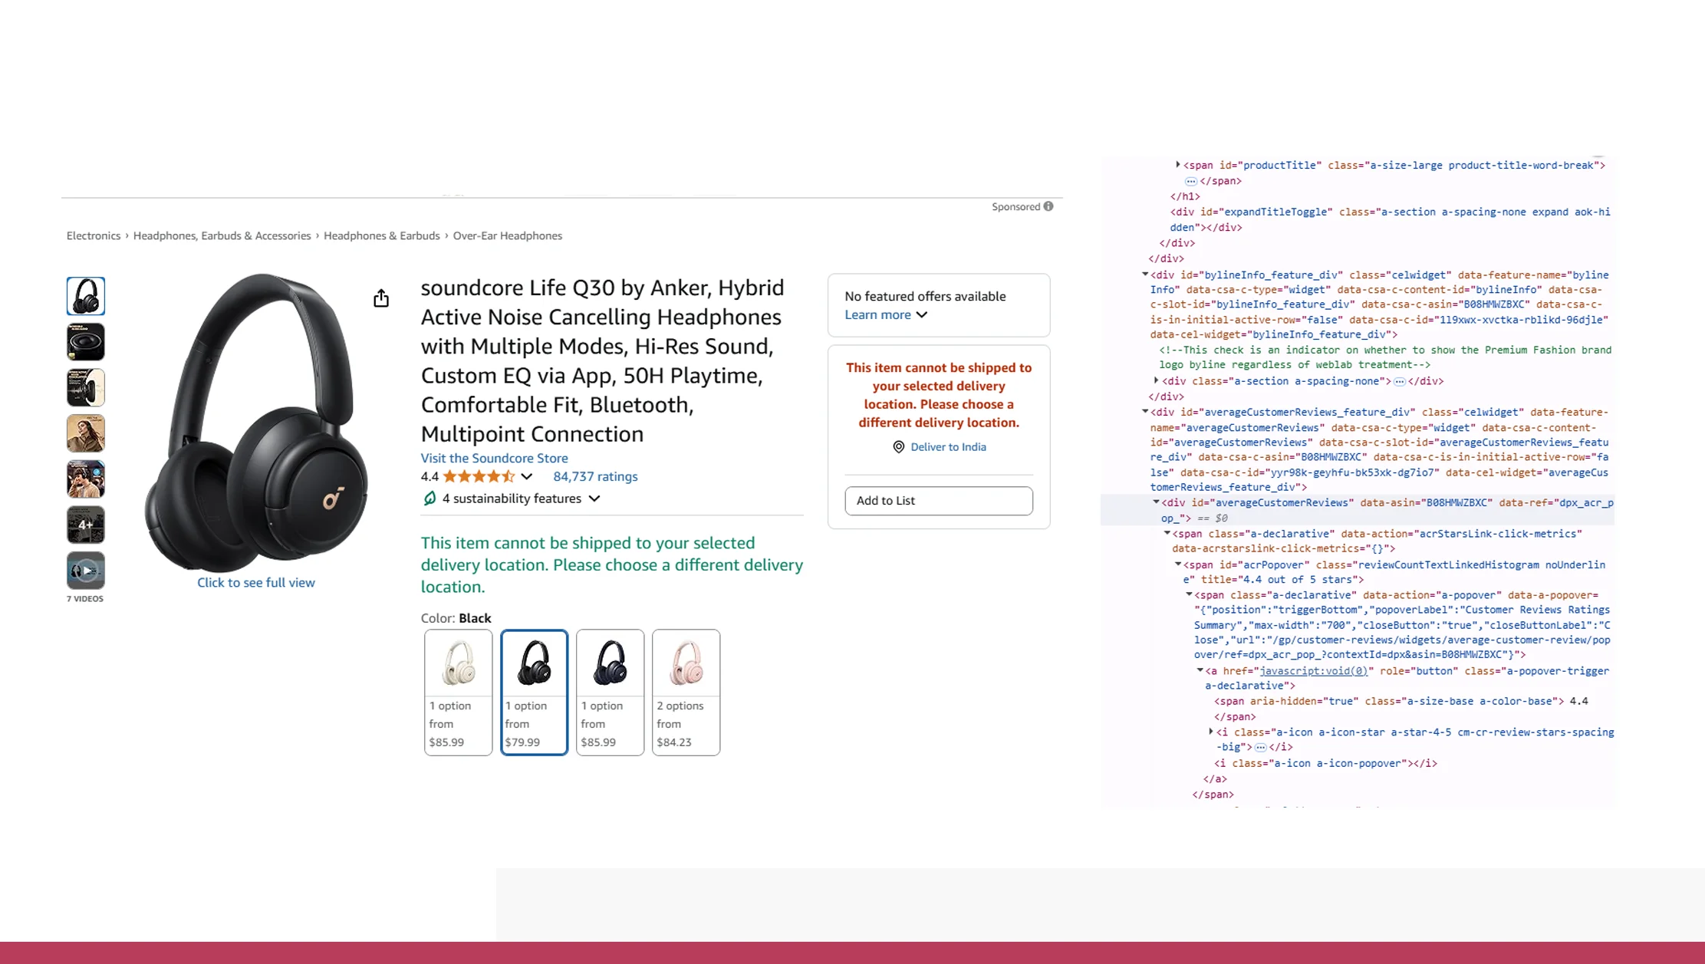
Task: Click the location pin icon beside Deliver to India
Action: pos(898,447)
